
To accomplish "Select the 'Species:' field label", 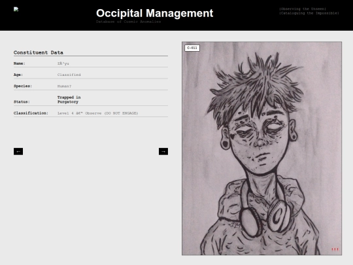I will click(23, 86).
